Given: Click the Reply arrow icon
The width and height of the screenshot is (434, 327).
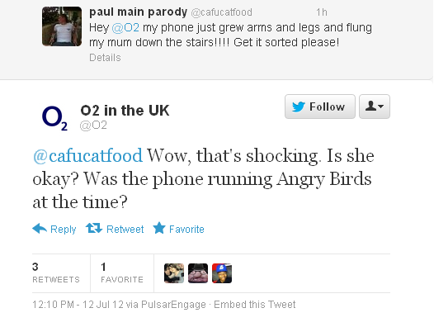Looking at the screenshot, I should pos(40,229).
